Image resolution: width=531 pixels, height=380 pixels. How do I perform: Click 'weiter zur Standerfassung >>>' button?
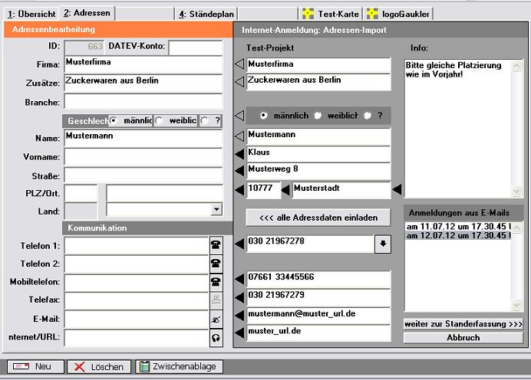pyautogui.click(x=463, y=324)
